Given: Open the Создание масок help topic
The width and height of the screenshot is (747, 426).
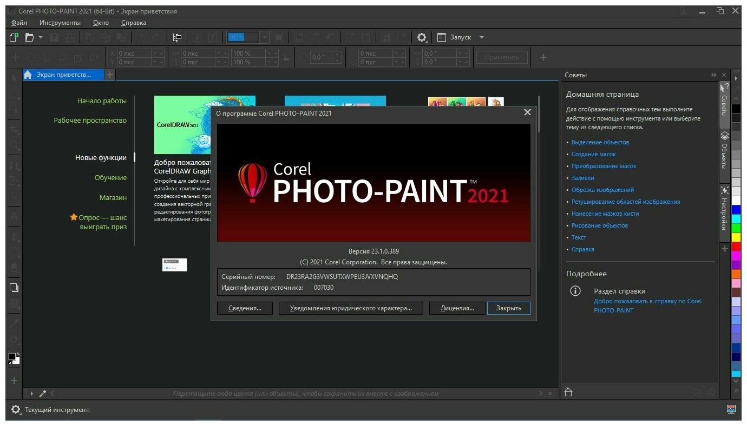Looking at the screenshot, I should pos(594,154).
